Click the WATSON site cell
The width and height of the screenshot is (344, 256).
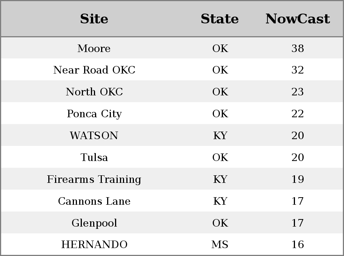point(94,135)
